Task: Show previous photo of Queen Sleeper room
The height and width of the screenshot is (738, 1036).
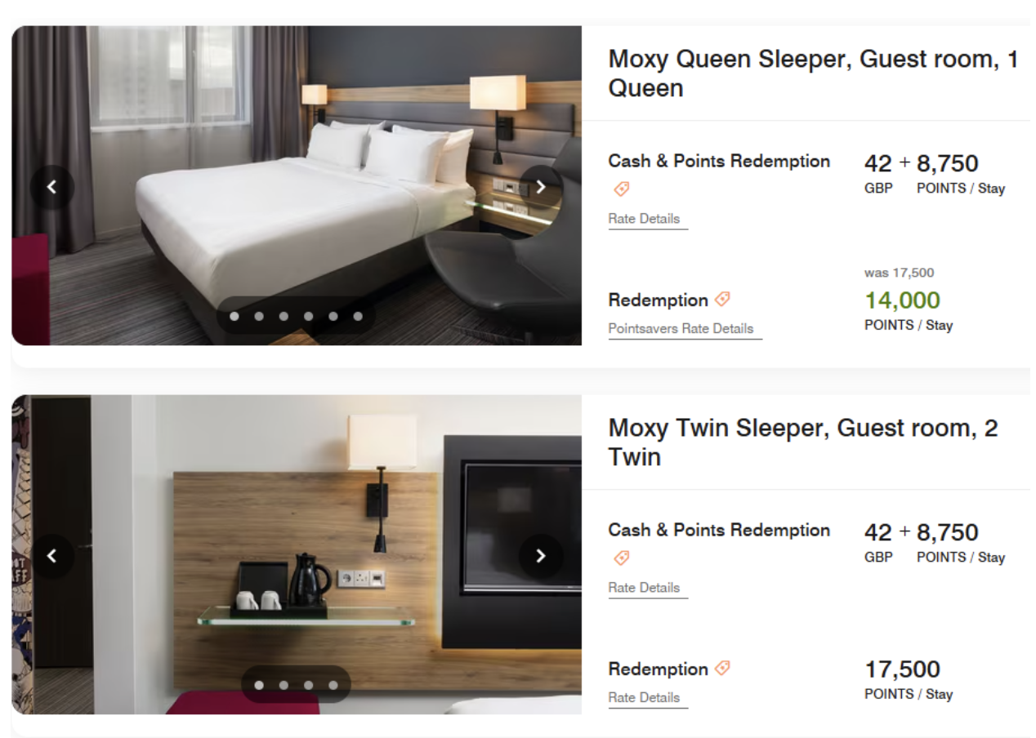Action: [52, 187]
